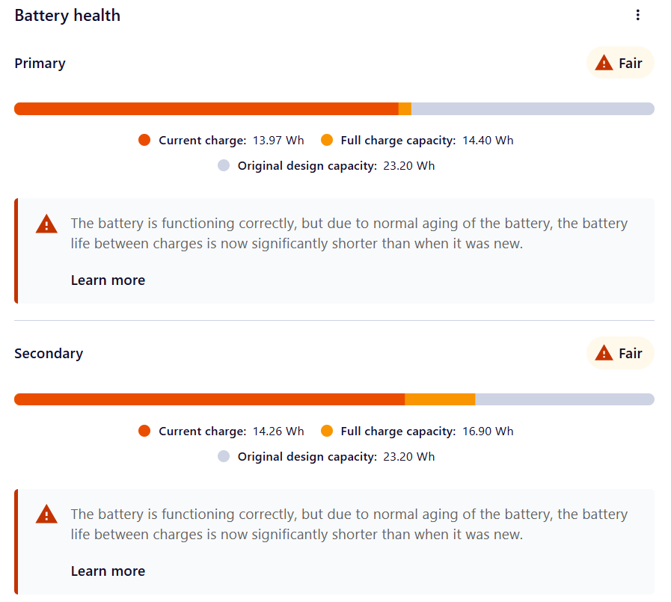
Task: Click Secondary's grey Original design capacity dot
Action: pos(224,456)
